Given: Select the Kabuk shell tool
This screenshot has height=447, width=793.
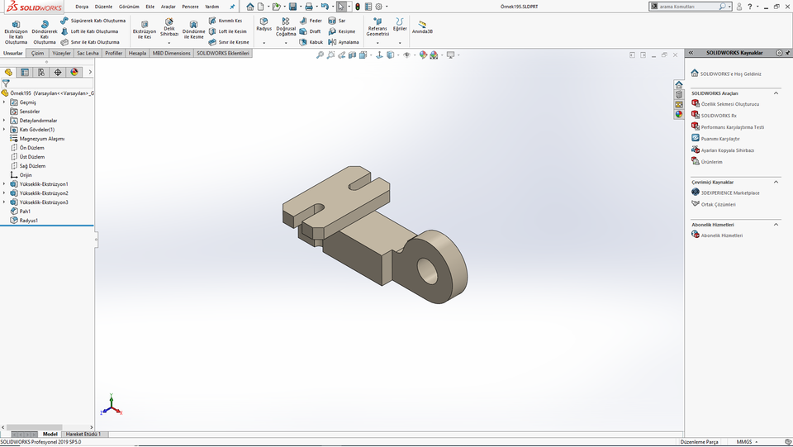Looking at the screenshot, I should [x=311, y=42].
